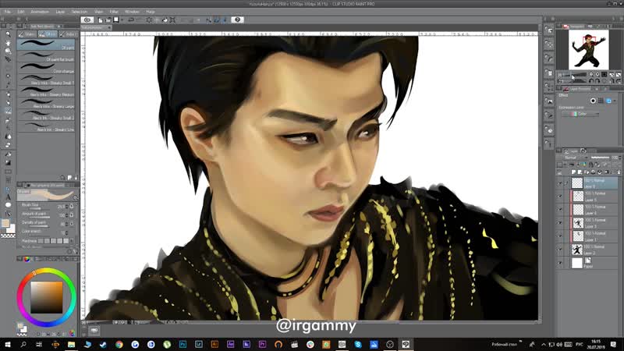
Task: Select Layer 3 in the layer list
Action: [x=594, y=223]
